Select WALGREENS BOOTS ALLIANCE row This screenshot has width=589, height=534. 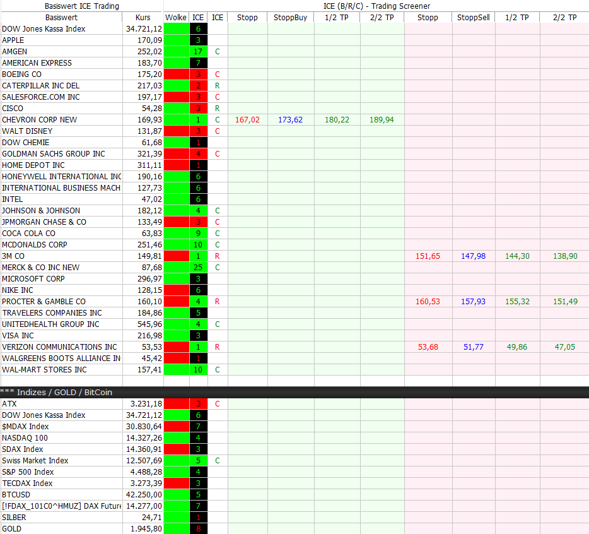[x=61, y=359]
